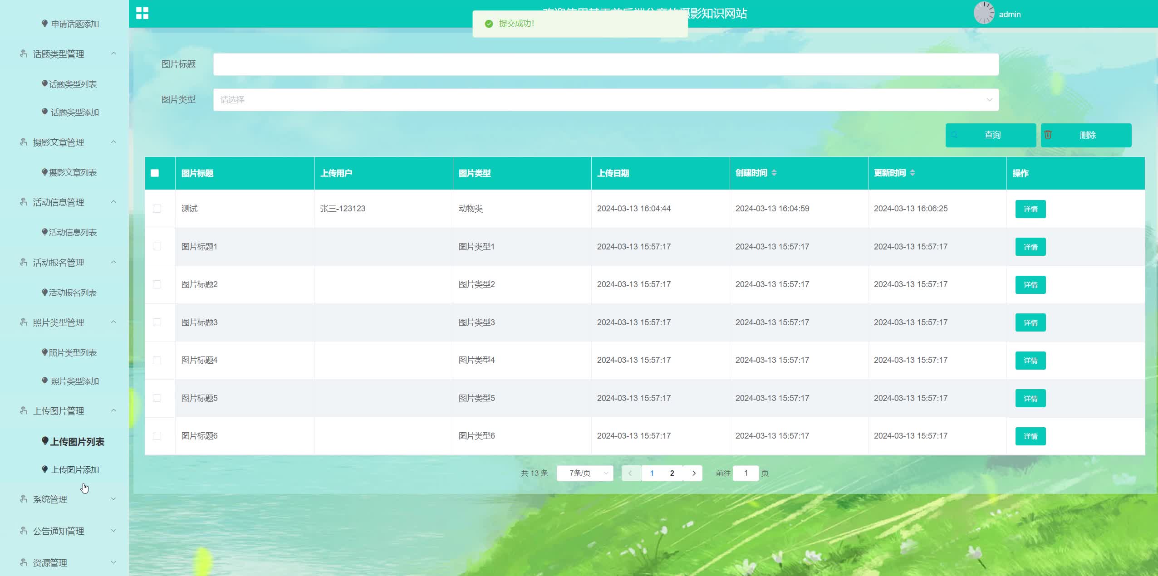Click the bulb icon beside 照片类型添加

[x=44, y=381]
